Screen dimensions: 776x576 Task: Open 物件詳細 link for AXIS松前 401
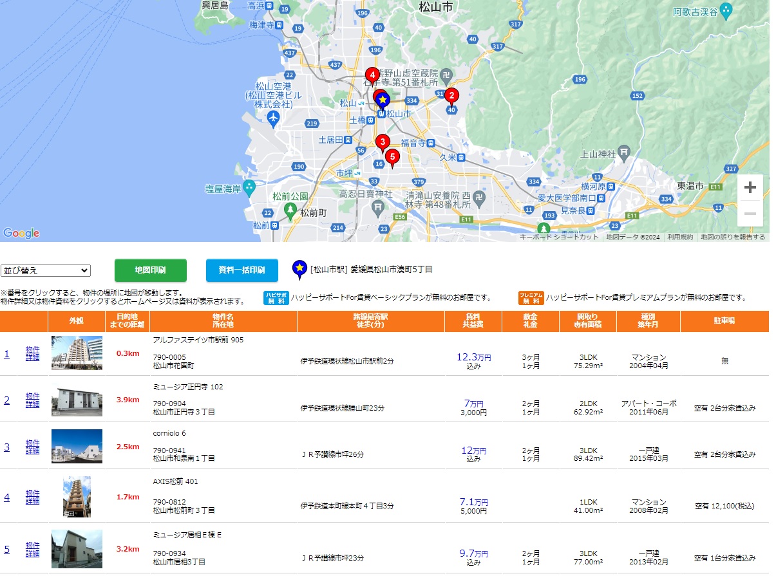pyautogui.click(x=32, y=496)
